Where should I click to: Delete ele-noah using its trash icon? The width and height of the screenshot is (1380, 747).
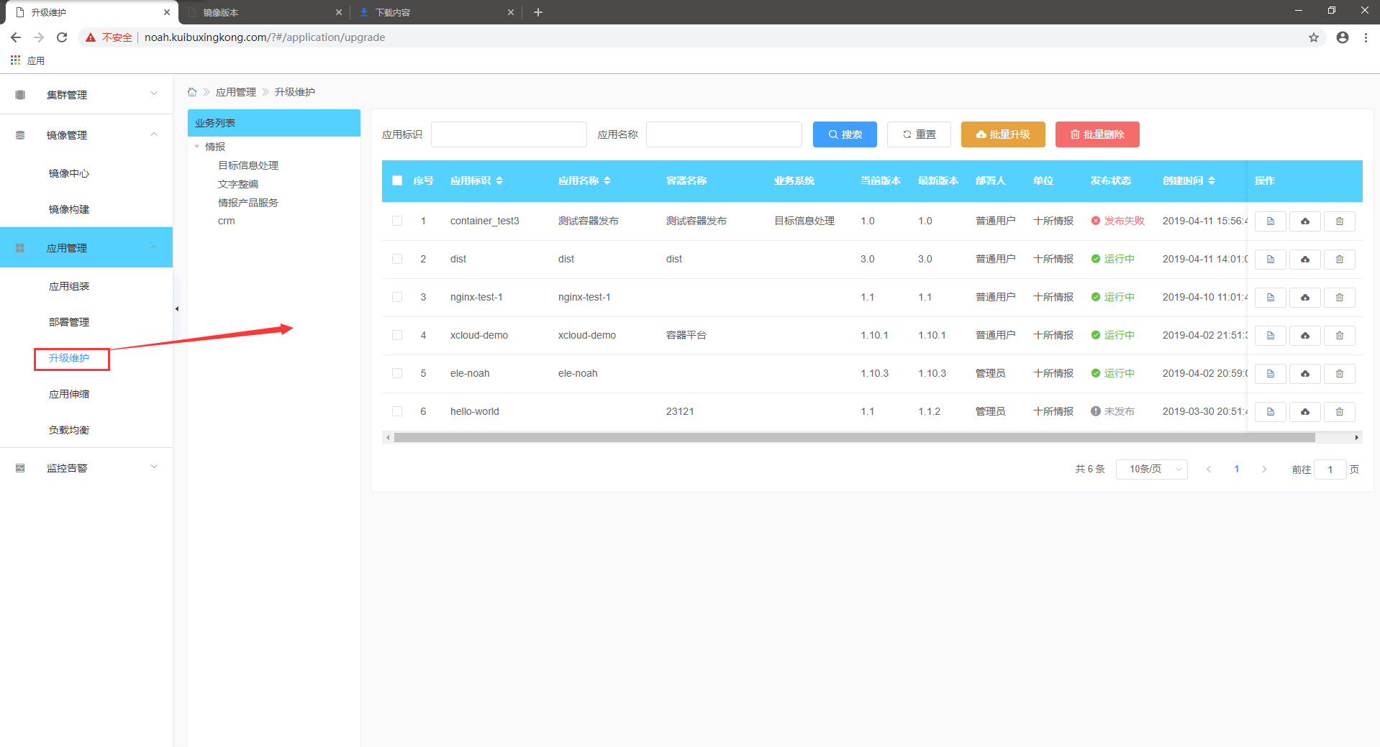pyautogui.click(x=1340, y=374)
